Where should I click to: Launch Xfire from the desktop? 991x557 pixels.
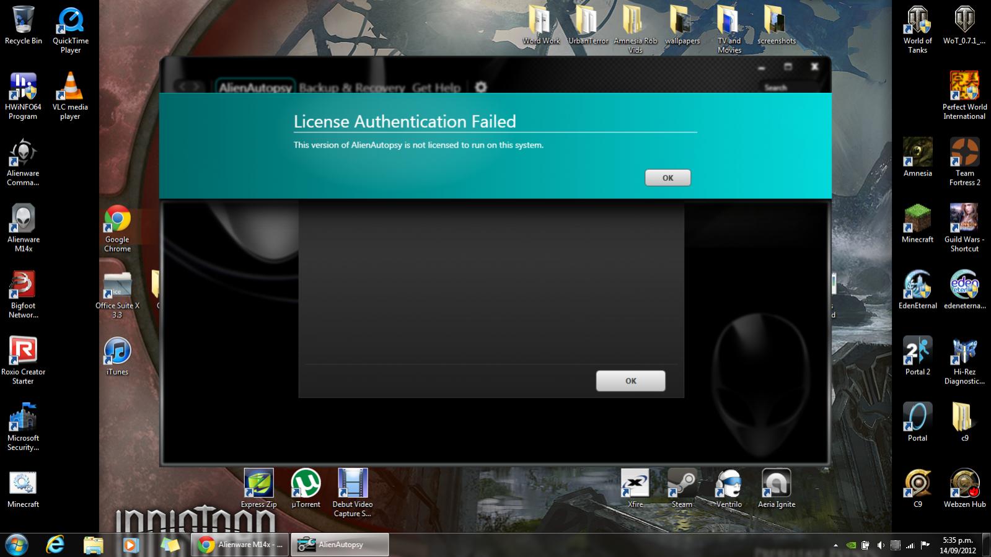635,489
